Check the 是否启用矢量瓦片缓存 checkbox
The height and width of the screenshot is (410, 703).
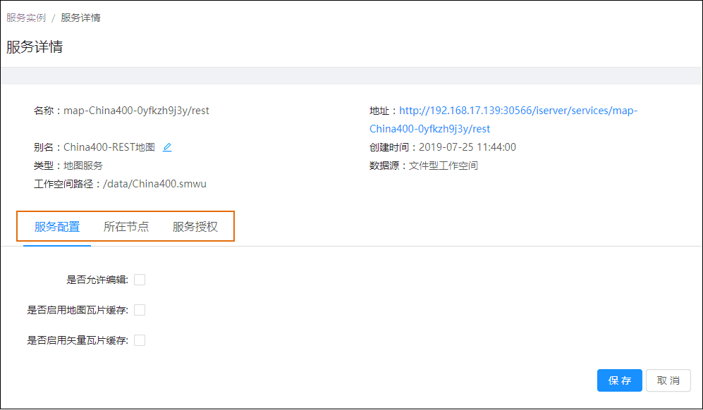(x=140, y=340)
